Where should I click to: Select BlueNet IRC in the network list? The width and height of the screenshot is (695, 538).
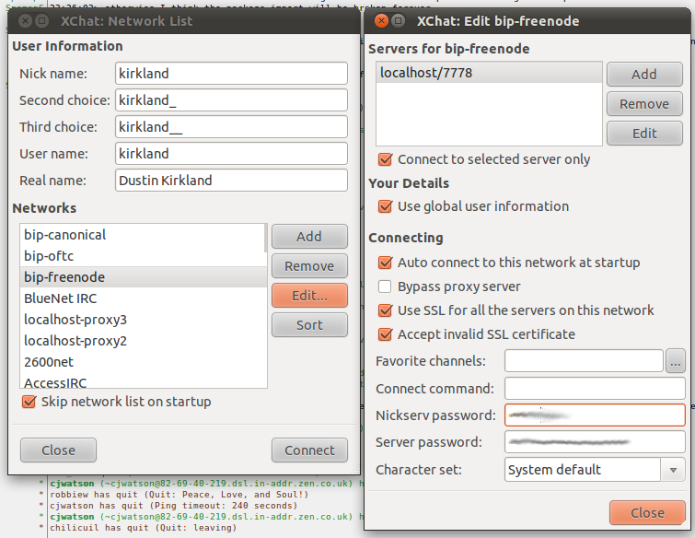[143, 298]
